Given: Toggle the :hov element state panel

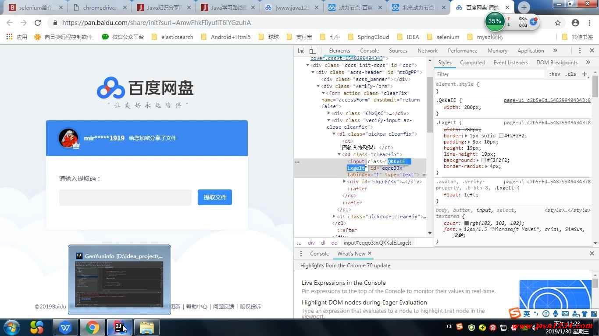Looking at the screenshot, I should [555, 74].
